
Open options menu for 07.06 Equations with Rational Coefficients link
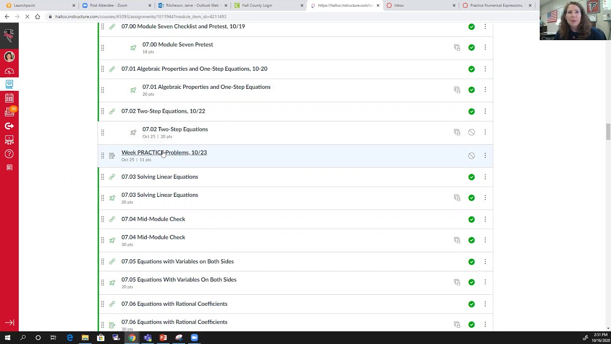coord(485,304)
